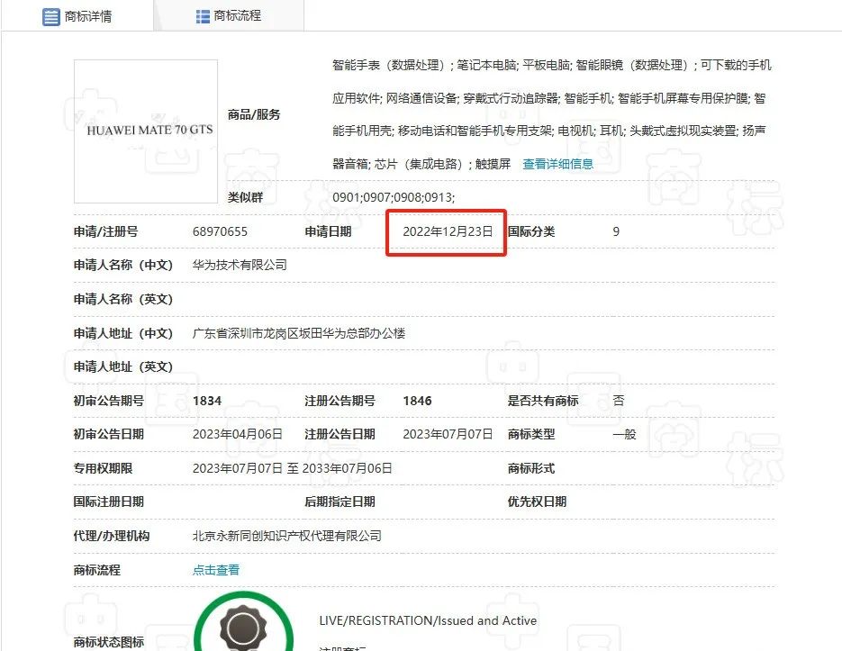Click the 类似群 label

click(x=246, y=197)
